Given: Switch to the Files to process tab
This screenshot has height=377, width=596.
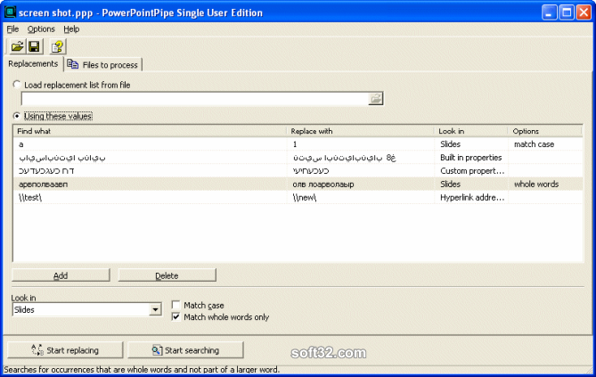Looking at the screenshot, I should click(x=102, y=65).
